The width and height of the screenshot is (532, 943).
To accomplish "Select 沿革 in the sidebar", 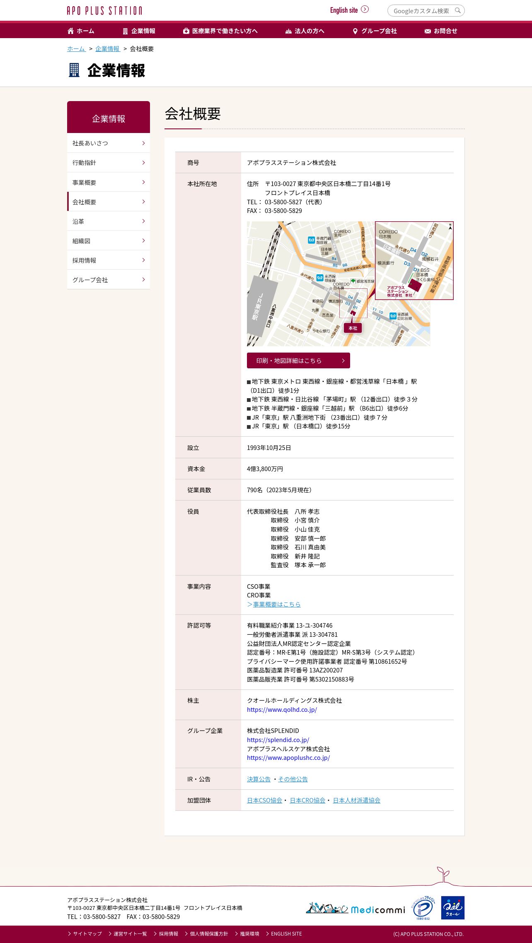I will click(109, 221).
